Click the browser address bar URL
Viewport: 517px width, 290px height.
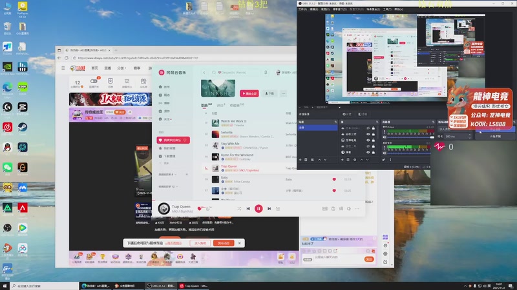pyautogui.click(x=138, y=58)
